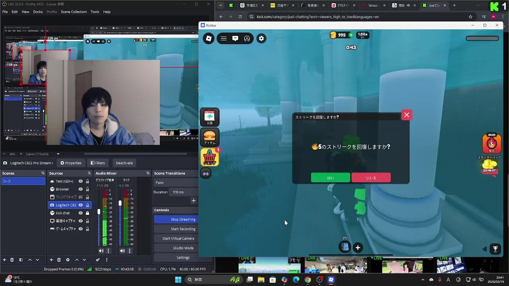Open マイク channel options menu
This screenshot has width=509, height=286.
[x=130, y=251]
